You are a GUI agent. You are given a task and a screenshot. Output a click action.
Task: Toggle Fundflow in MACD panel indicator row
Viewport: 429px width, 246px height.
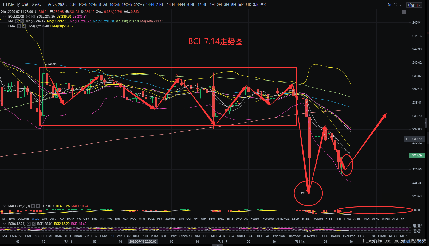[268, 219]
